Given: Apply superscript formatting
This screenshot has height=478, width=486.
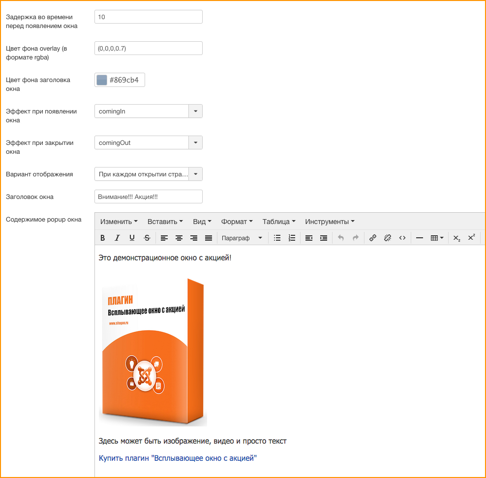Looking at the screenshot, I should point(471,238).
